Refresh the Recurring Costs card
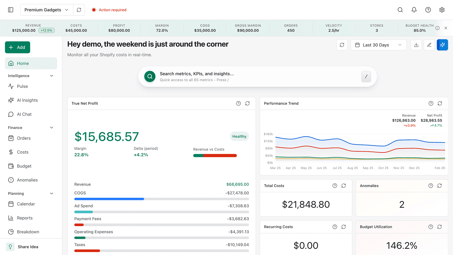The image size is (453, 255). [x=344, y=227]
